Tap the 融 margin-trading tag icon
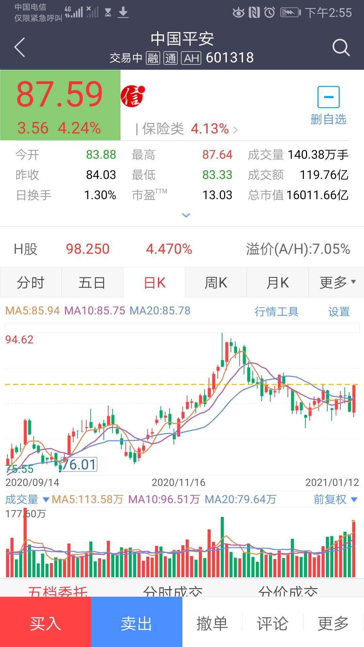This screenshot has height=647, width=364. pos(153,58)
